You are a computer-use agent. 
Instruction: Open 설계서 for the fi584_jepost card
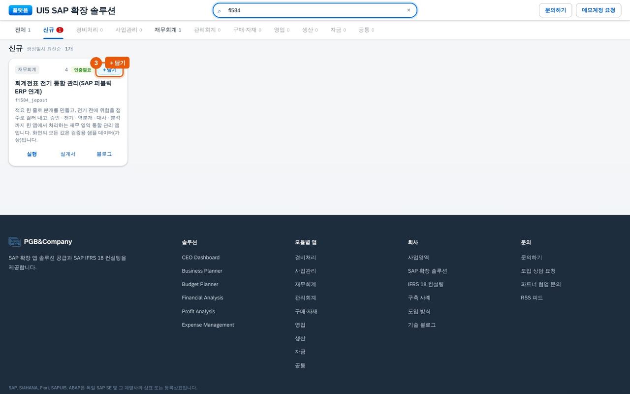[68, 154]
